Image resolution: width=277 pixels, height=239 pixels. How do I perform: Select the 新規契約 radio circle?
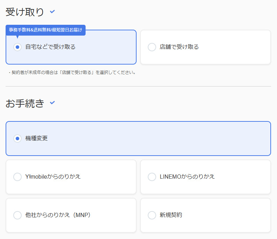[152, 215]
